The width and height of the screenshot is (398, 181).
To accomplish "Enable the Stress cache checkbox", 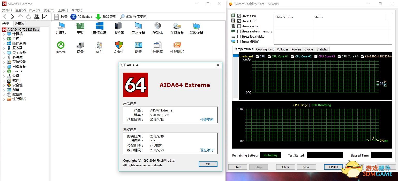I will (239, 26).
